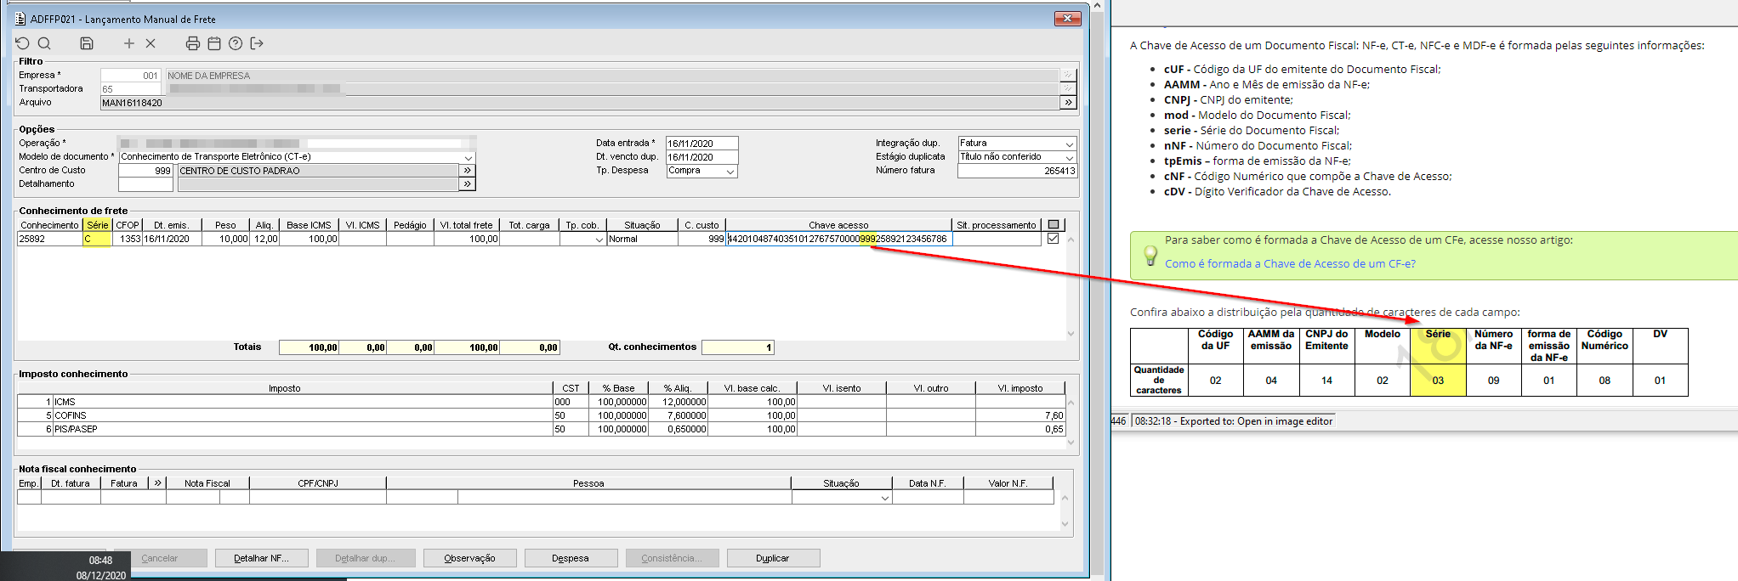1738x581 pixels.
Task: Open the Tp. cob. dropdown in freight row
Action: (599, 240)
